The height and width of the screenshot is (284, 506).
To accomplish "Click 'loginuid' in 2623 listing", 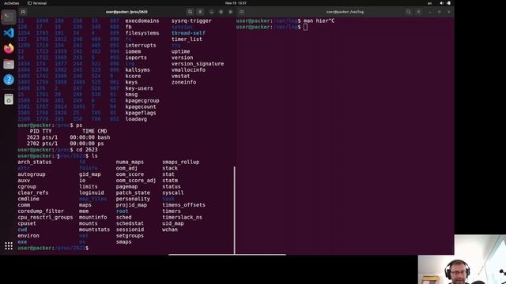I will coord(92,192).
